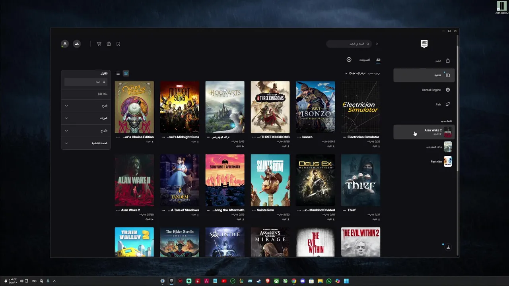509x286 pixels.
Task: Open the Hogwarts Legacy cover
Action: pyautogui.click(x=225, y=107)
